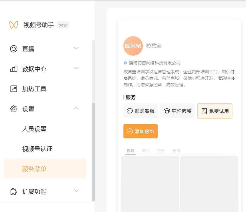This screenshot has width=246, height=212.
Task: Click the blue verification badge icon
Action: [125, 63]
